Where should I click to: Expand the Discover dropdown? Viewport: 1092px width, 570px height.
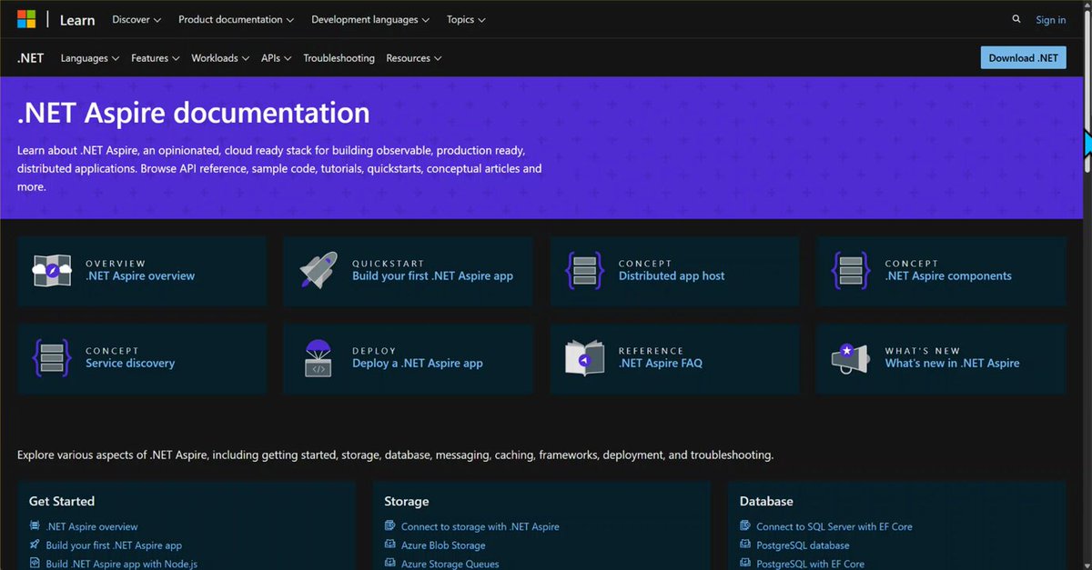click(136, 19)
